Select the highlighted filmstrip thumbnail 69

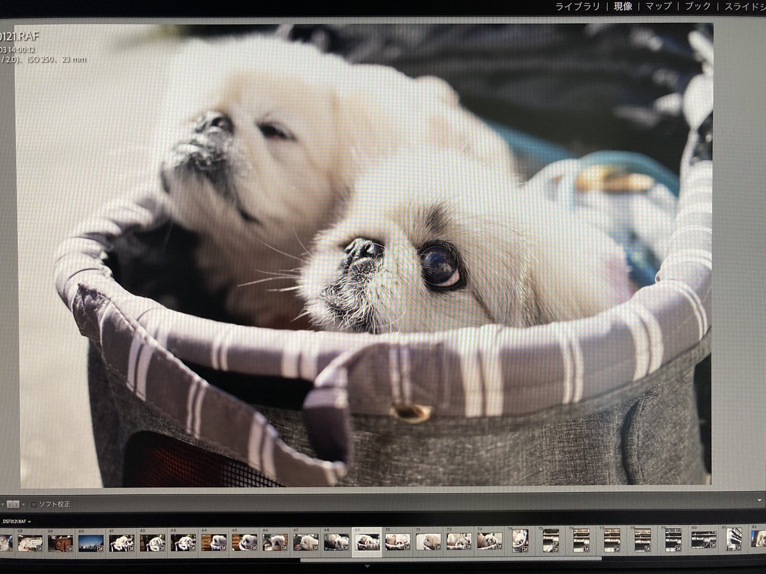(x=367, y=542)
